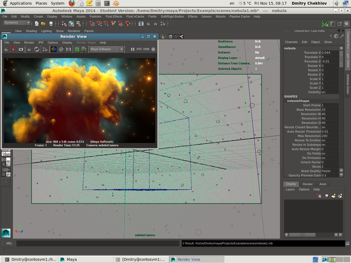The image size is (351, 263).
Task: Open the Attribute Editor vertical tab
Action: [x=348, y=84]
